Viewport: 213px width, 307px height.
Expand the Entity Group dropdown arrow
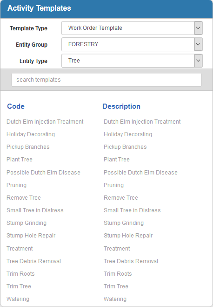click(198, 44)
